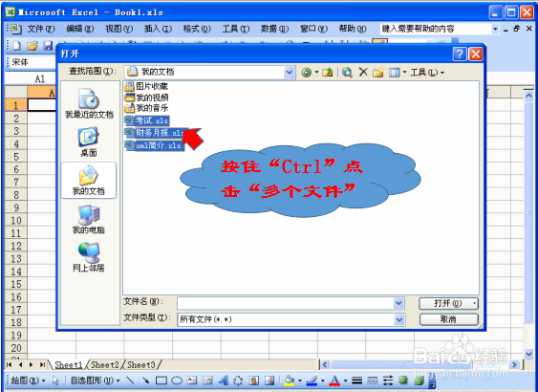Open the Fill Color dropdown arrow
Image resolution: width=538 pixels, height=392 pixels.
(300, 381)
